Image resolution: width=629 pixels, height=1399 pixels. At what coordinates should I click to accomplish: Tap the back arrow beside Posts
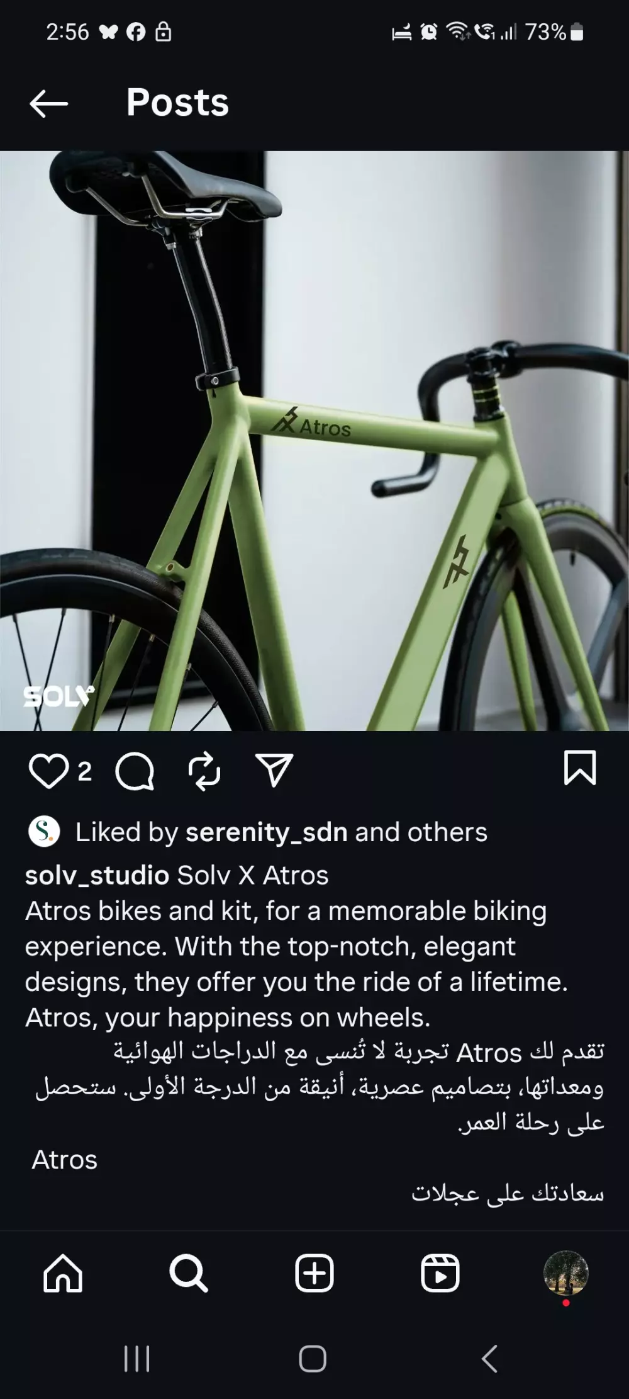click(48, 103)
